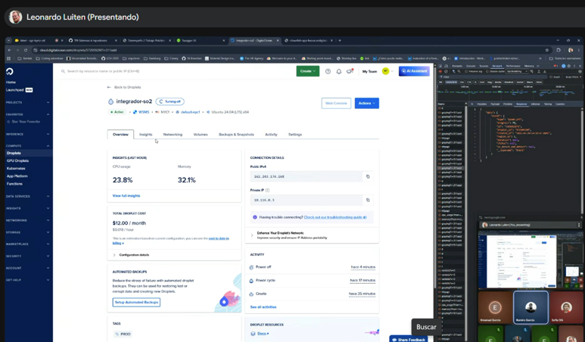This screenshot has width=585, height=342.
Task: Open the Chrome extensions puzzle icon
Action: [x=559, y=50]
